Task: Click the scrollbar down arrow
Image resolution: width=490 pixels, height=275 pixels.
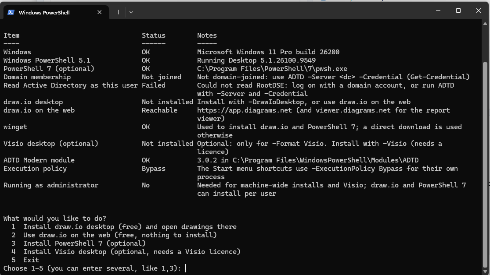Action: (x=485, y=271)
